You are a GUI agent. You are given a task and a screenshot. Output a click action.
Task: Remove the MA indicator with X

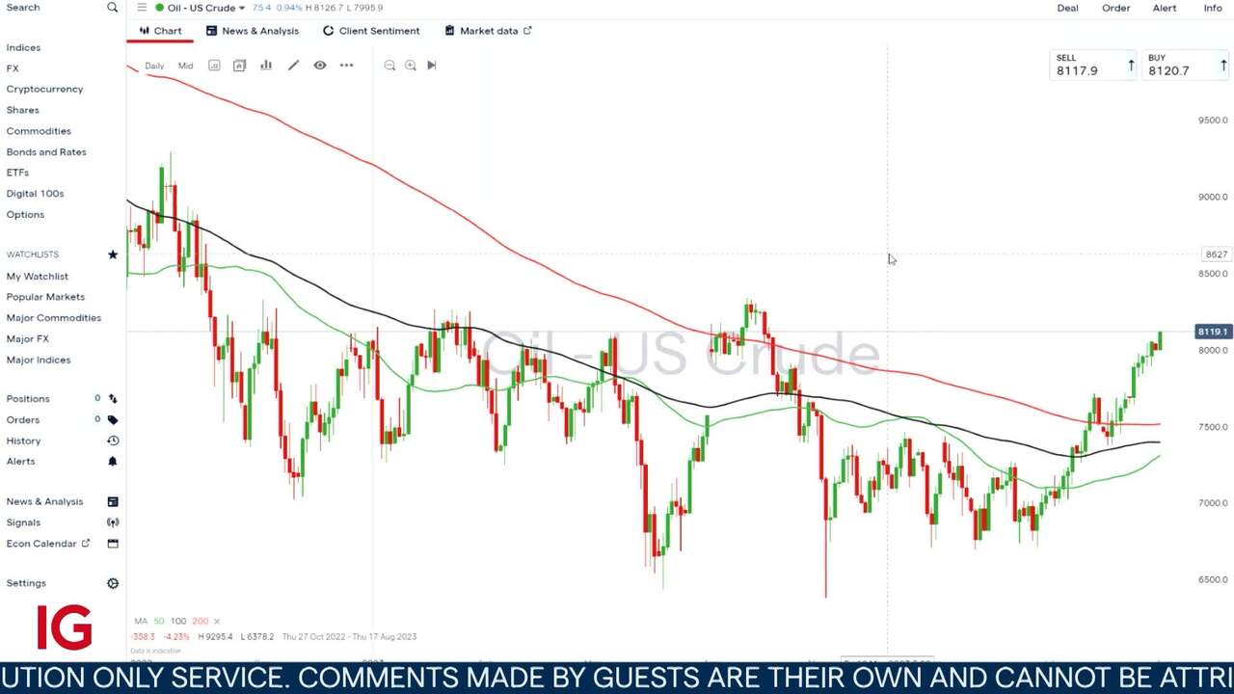tap(217, 621)
